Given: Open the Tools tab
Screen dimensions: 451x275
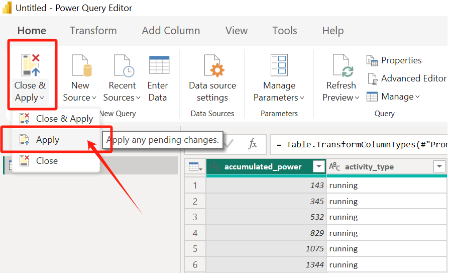Looking at the screenshot, I should [x=285, y=31].
